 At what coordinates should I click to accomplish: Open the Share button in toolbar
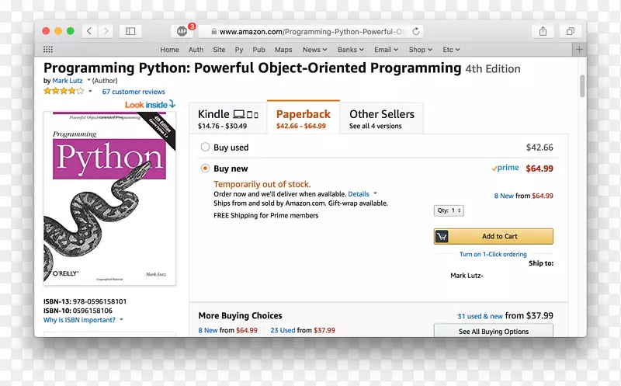[543, 31]
